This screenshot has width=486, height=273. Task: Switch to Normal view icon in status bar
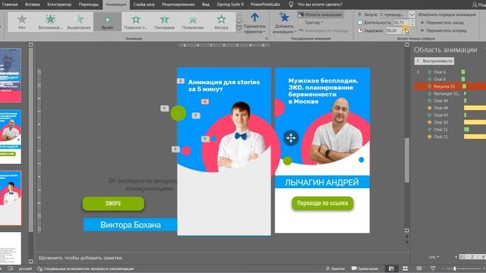tap(392, 268)
